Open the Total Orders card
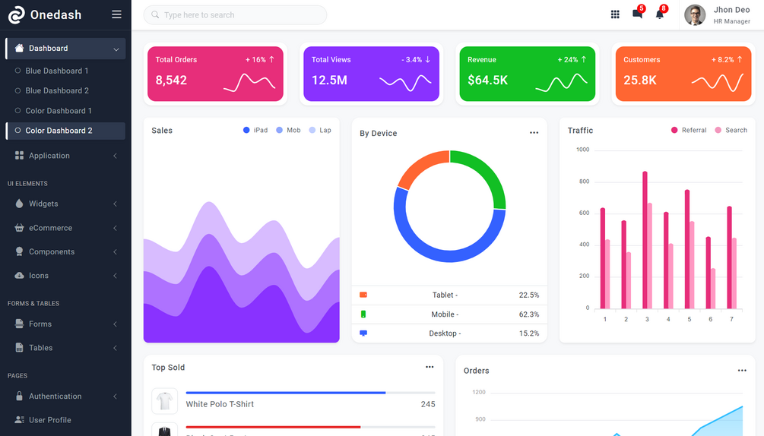The image size is (764, 436). tap(215, 74)
